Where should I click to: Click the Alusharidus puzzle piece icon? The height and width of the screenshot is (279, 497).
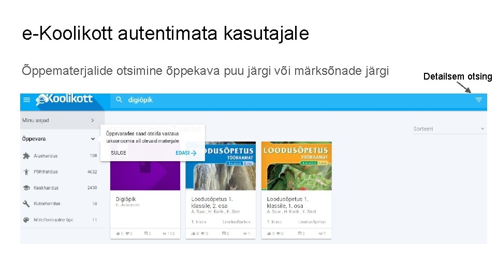[x=26, y=156]
